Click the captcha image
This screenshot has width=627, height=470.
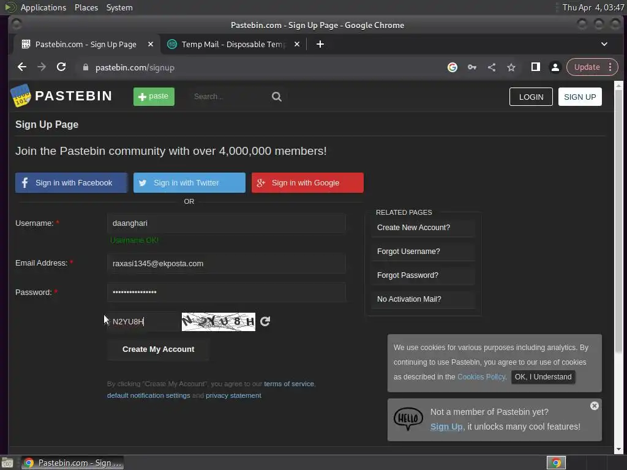coord(219,322)
